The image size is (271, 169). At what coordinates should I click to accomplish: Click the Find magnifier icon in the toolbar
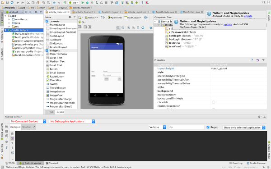(44, 3)
